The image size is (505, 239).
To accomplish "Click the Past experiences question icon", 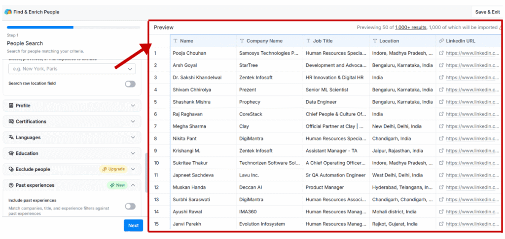I will coord(11,185).
